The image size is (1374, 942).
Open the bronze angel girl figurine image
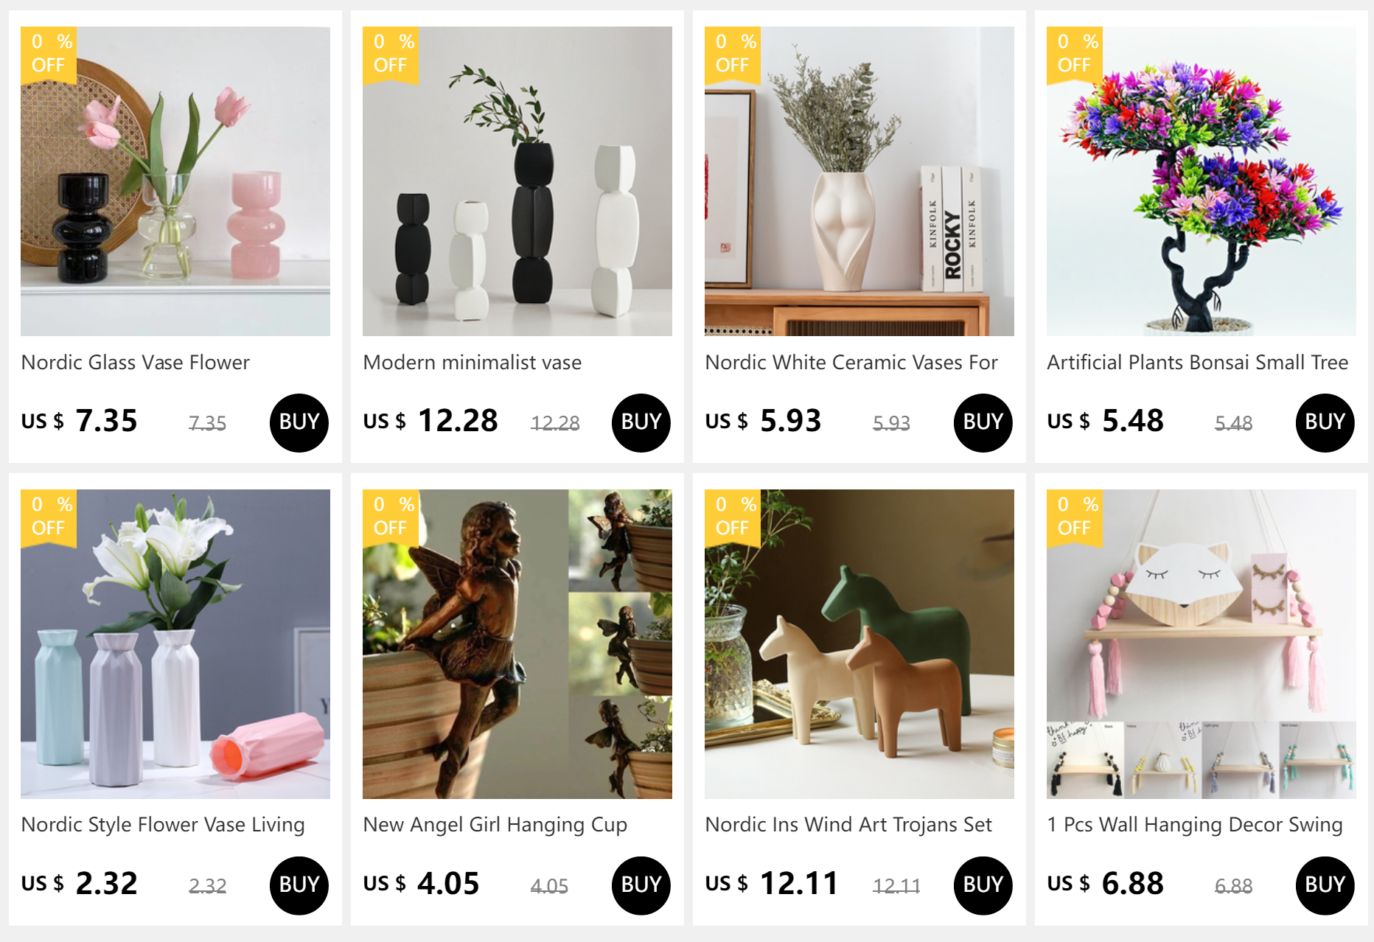pyautogui.click(x=517, y=644)
